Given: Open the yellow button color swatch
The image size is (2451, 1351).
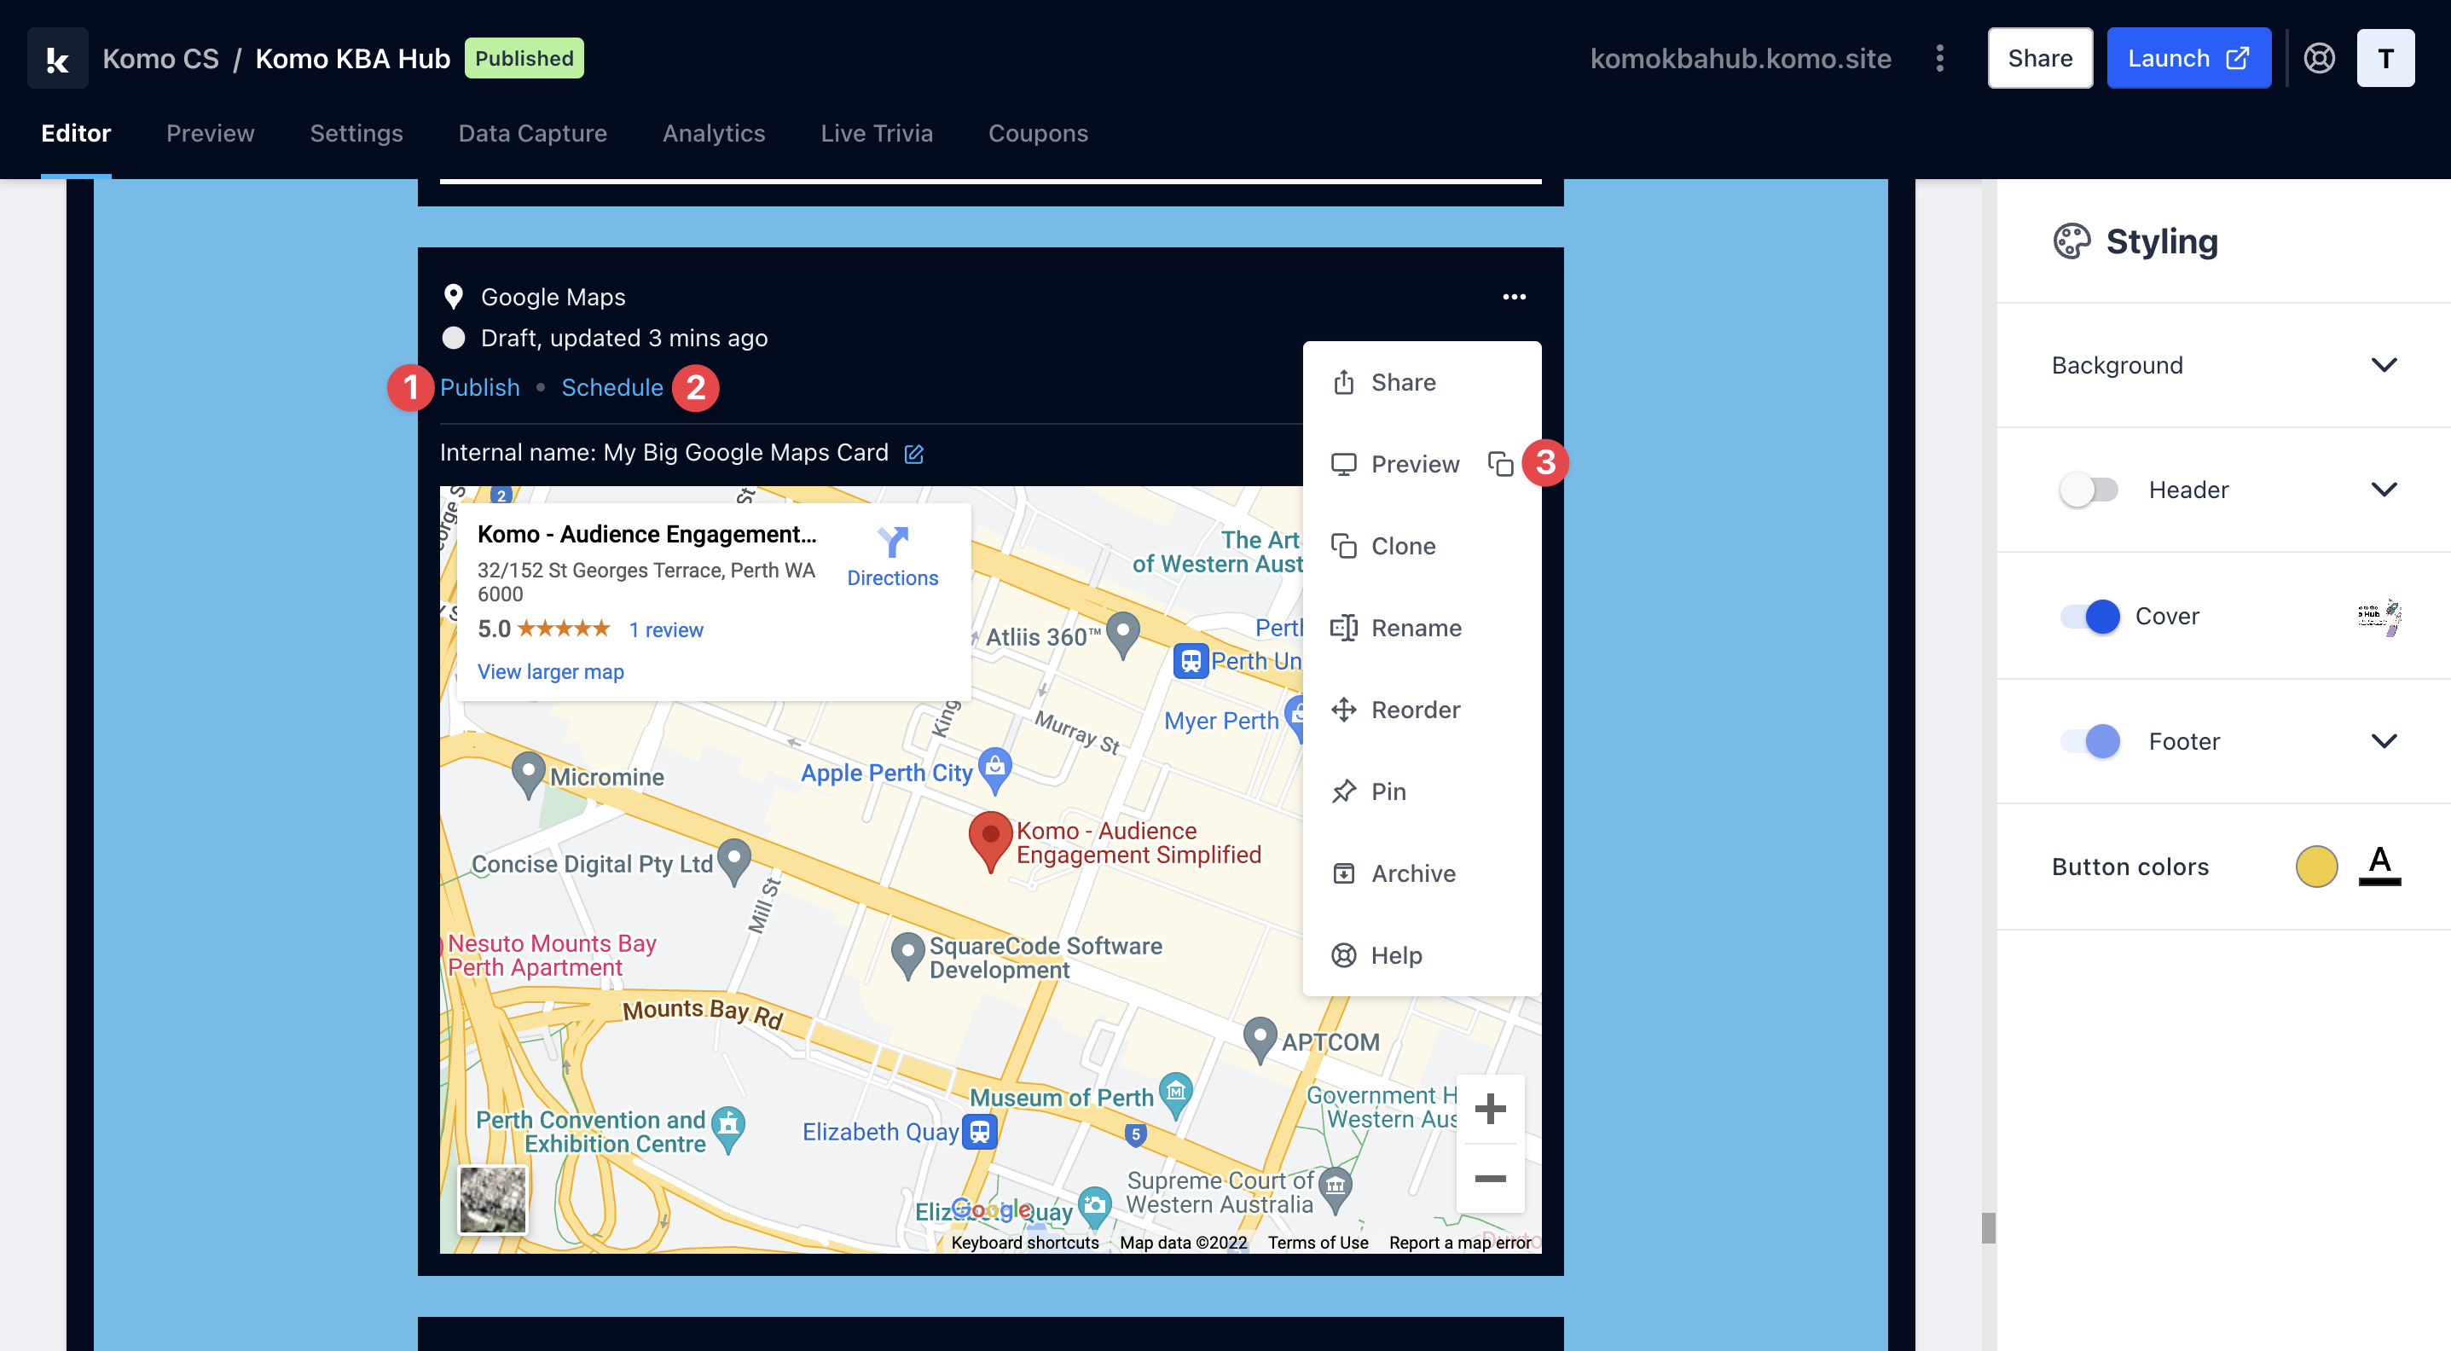Looking at the screenshot, I should click(x=2316, y=867).
